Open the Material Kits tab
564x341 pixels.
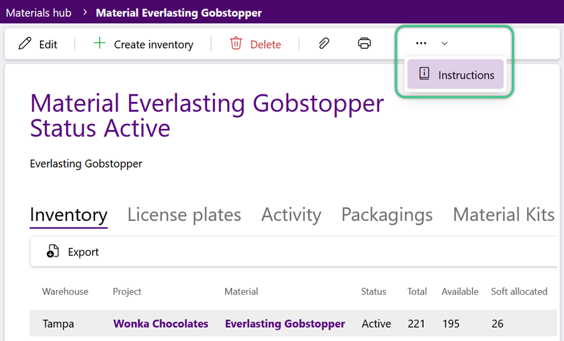(503, 215)
